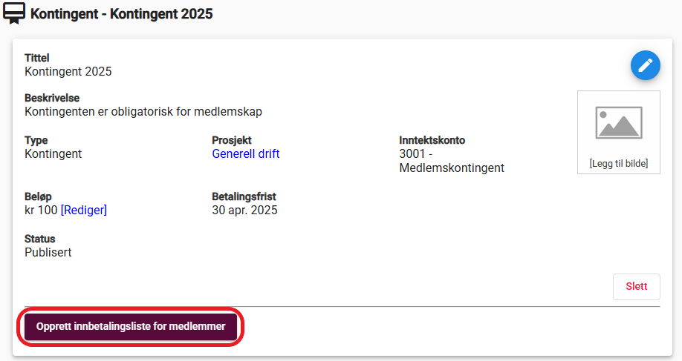Click the Tittel value Kontingent 2025

68,71
